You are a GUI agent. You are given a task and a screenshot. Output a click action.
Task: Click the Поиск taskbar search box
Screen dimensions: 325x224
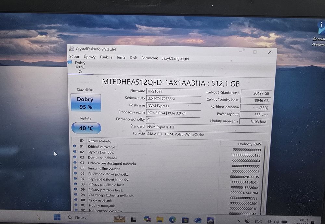[x=88, y=218]
